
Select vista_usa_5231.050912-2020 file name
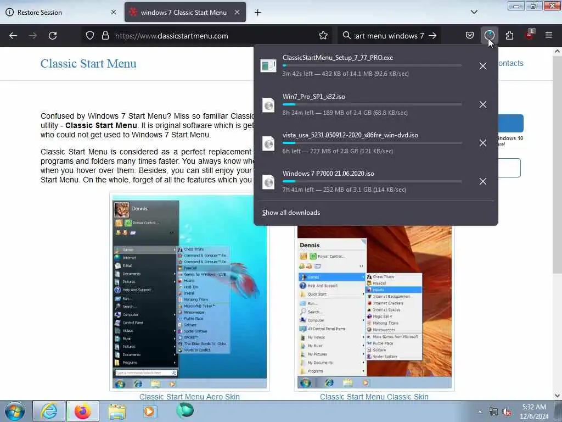pos(350,135)
